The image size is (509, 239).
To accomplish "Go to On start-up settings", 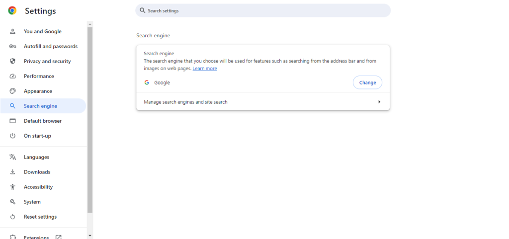I will click(43, 136).
